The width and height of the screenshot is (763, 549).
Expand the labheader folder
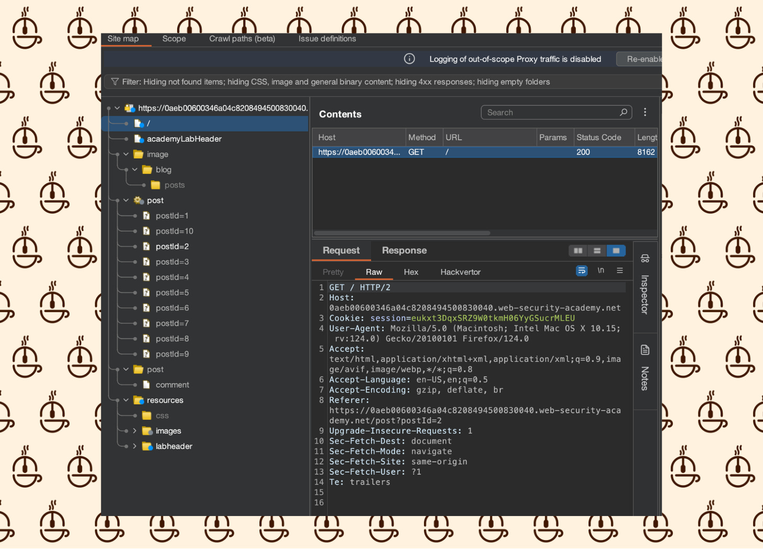point(135,446)
